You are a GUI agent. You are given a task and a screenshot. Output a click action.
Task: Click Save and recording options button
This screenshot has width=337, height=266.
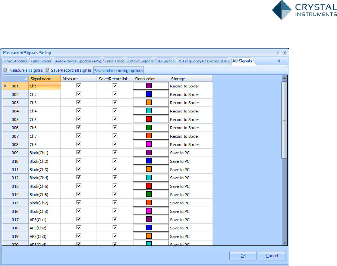[x=118, y=71]
